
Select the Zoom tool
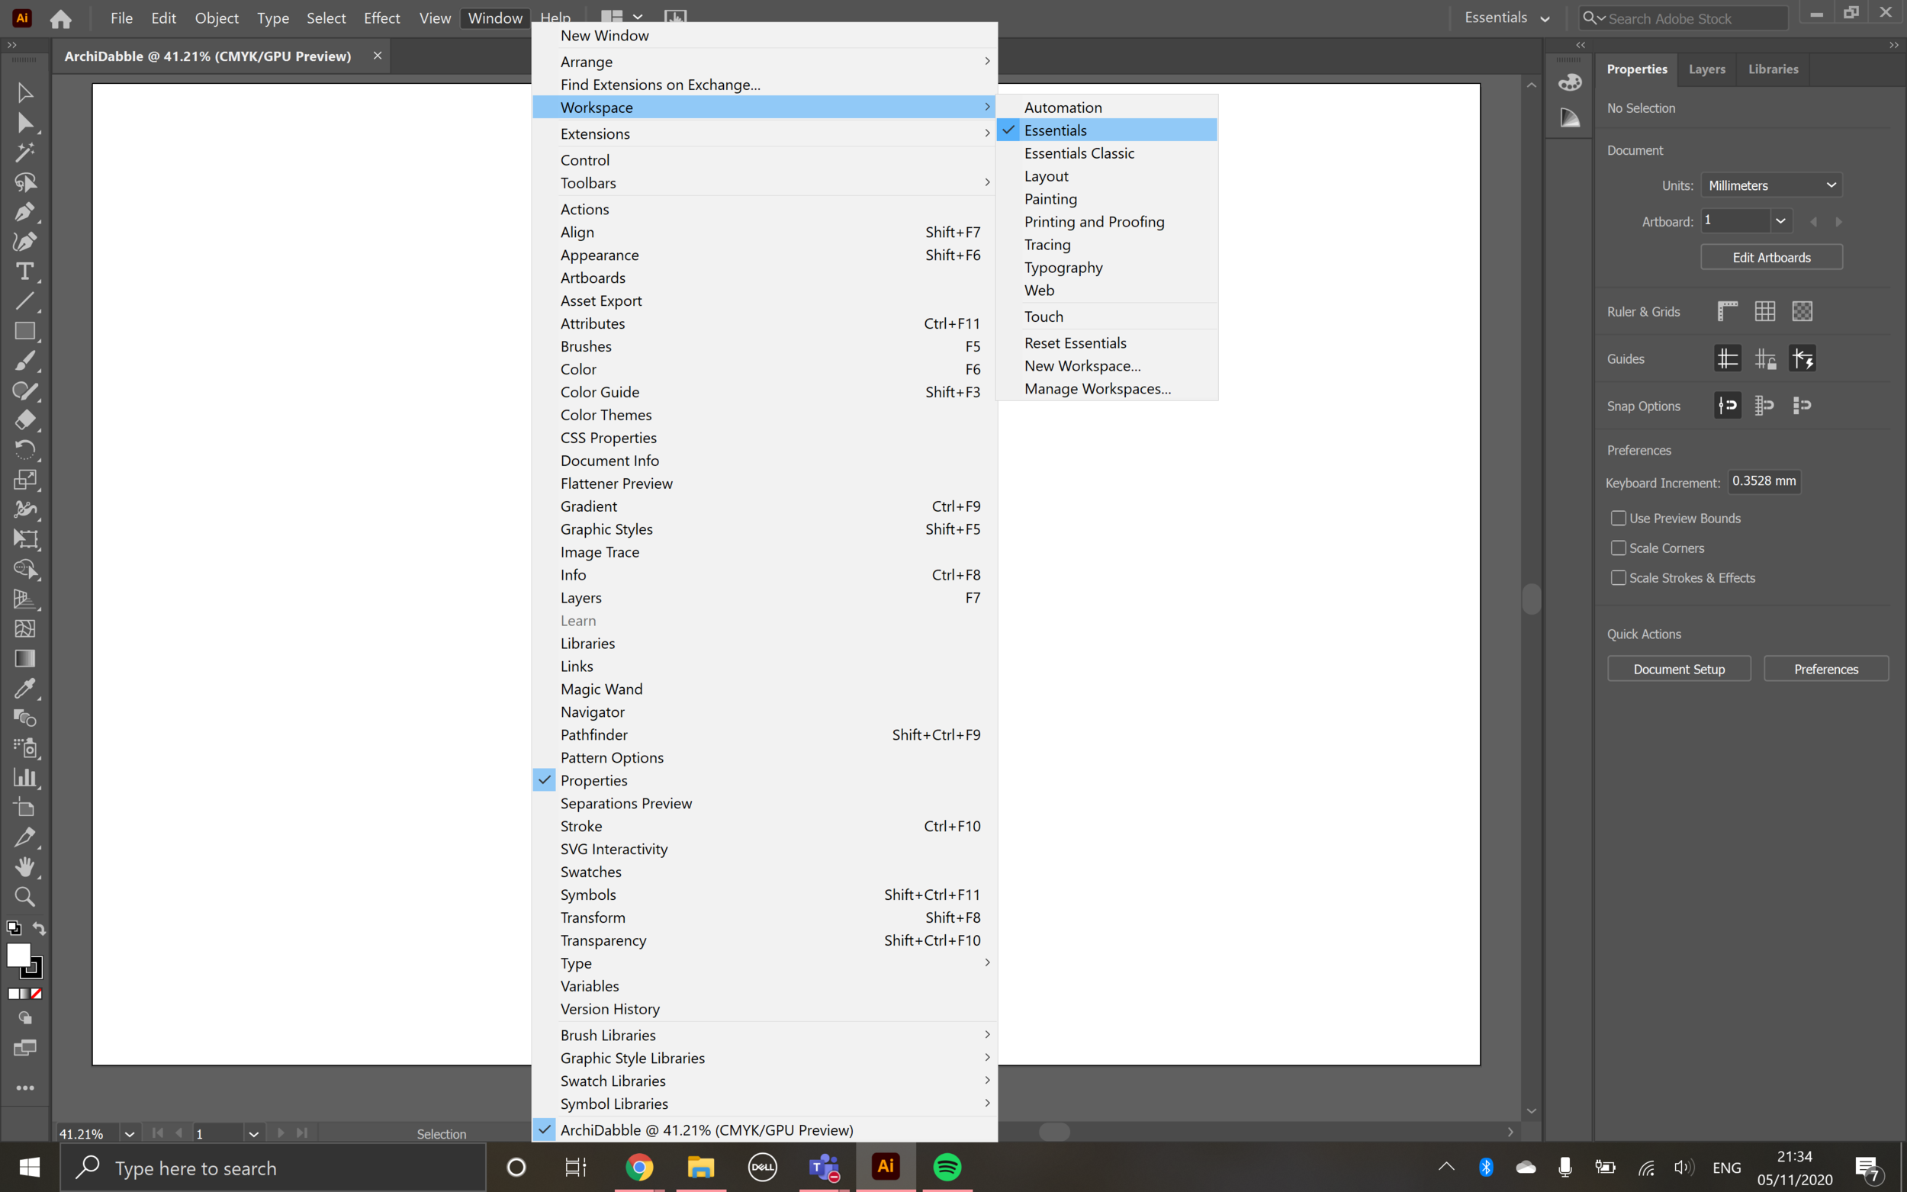(x=24, y=896)
